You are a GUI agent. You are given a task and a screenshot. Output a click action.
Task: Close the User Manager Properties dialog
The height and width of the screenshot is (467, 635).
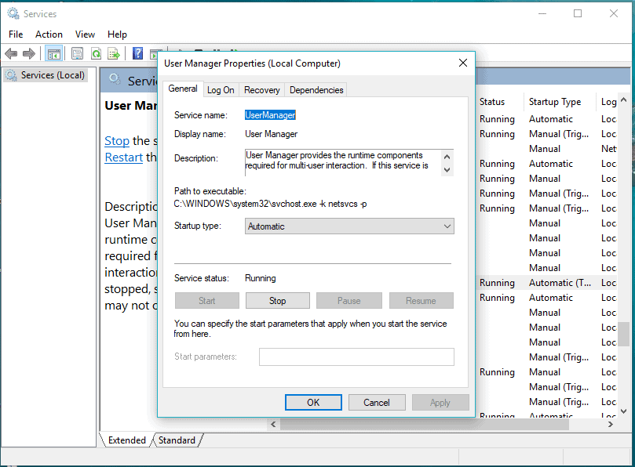coord(463,63)
